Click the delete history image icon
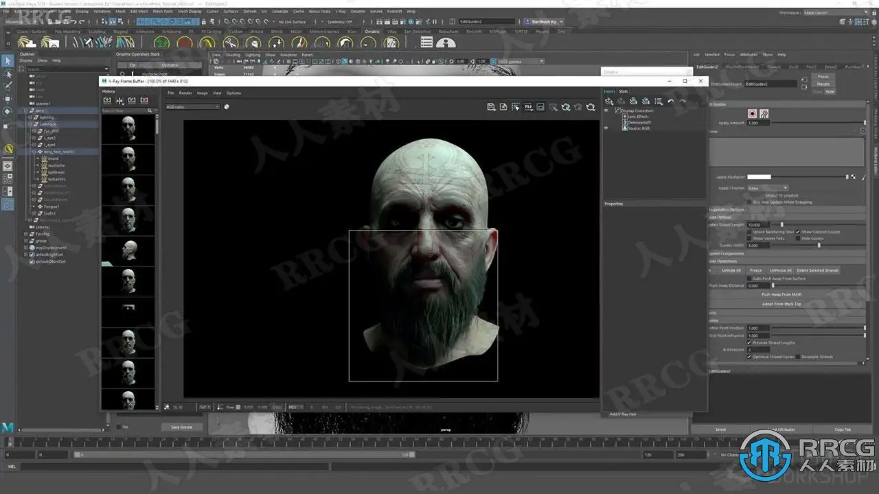 click(144, 101)
